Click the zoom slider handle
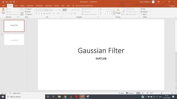This screenshot has width=177, height=99. (x=162, y=93)
